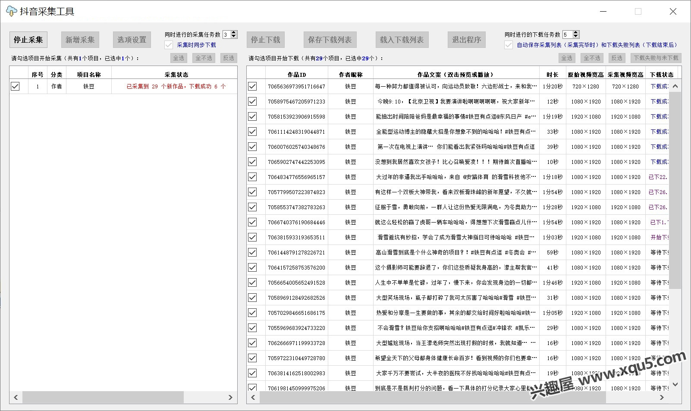Click 全选 above the download list
Image resolution: width=691 pixels, height=411 pixels.
coord(567,58)
